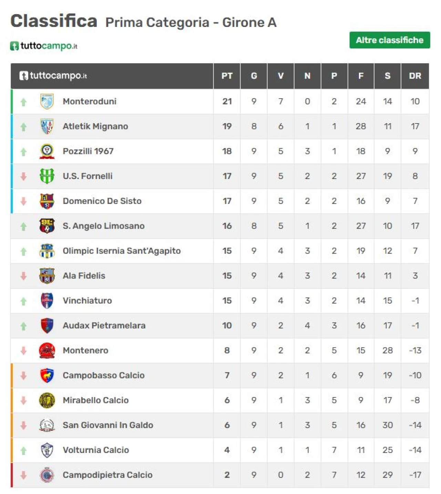Click the Montenero red round logo
Viewport: 441px width, 494px height.
tap(47, 350)
